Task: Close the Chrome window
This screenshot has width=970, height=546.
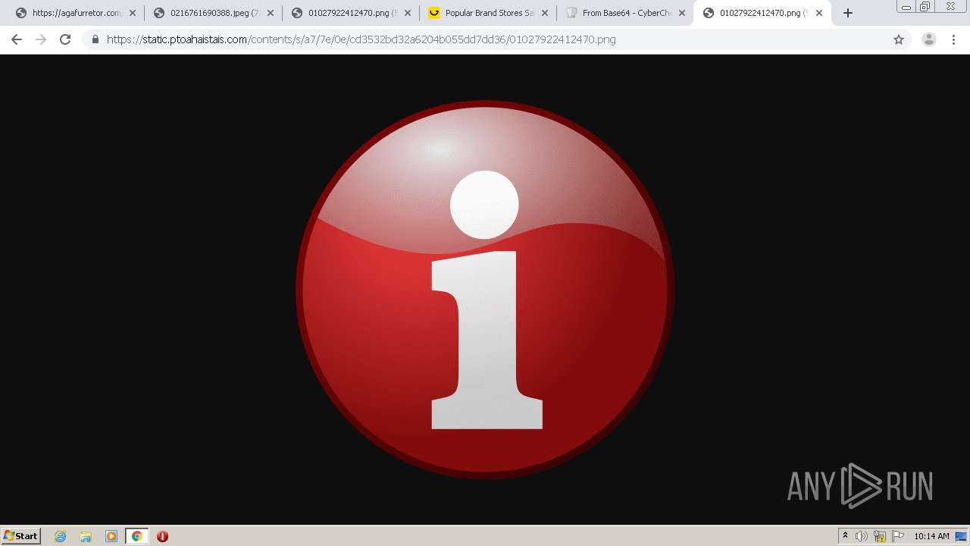Action: tap(950, 6)
